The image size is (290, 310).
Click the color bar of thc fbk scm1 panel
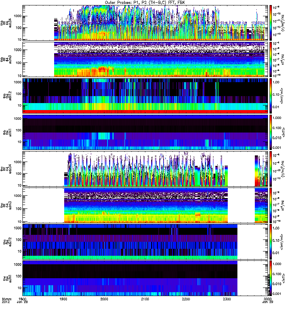tap(271, 278)
